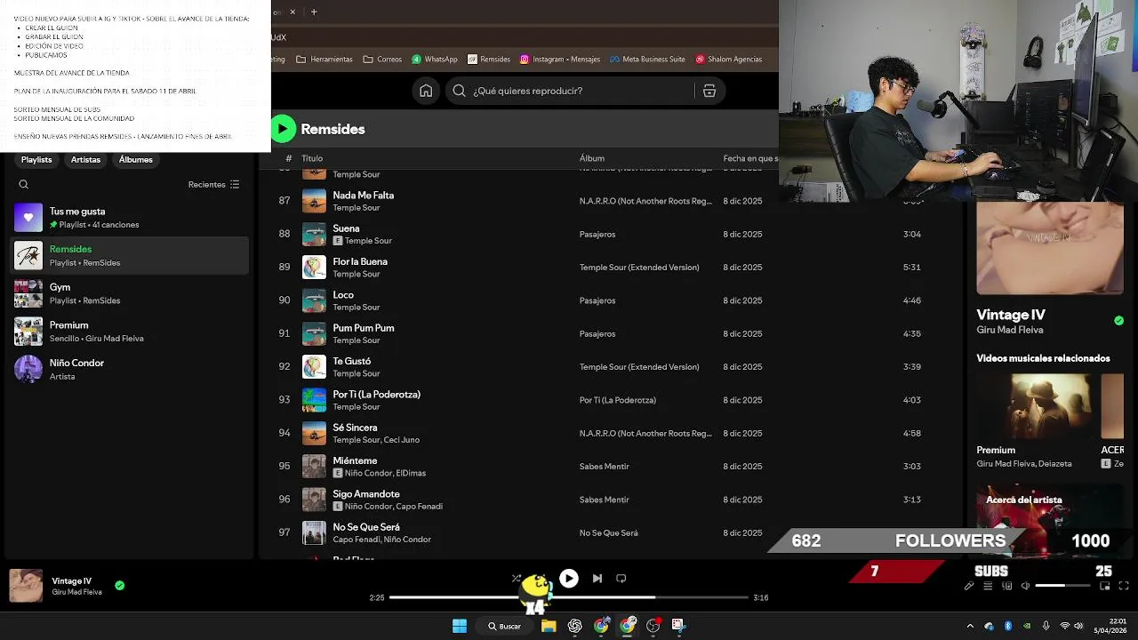This screenshot has width=1138, height=640.
Task: Sort tracks by the Álbum column header
Action: 592,158
